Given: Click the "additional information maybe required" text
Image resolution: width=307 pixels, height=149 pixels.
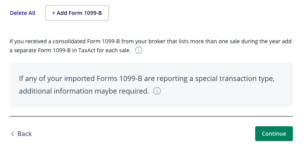Looking at the screenshot, I should coord(84,91).
